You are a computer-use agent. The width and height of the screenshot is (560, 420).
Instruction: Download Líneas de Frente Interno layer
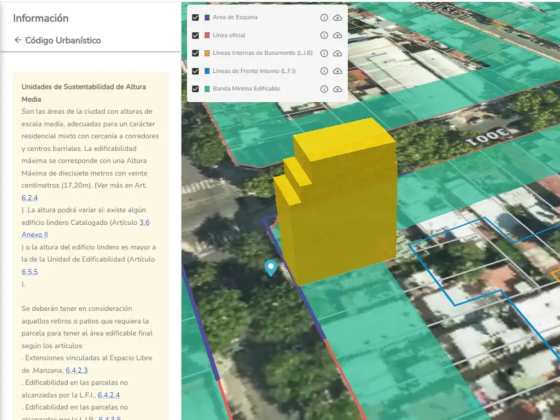(337, 71)
